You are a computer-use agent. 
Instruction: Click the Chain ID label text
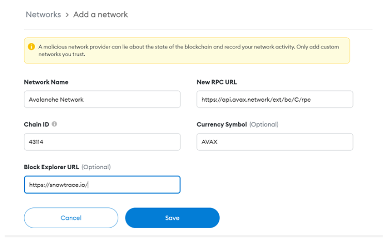pos(36,124)
